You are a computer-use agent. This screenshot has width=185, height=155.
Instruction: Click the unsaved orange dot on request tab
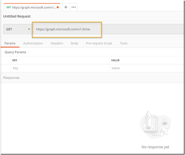58,7
